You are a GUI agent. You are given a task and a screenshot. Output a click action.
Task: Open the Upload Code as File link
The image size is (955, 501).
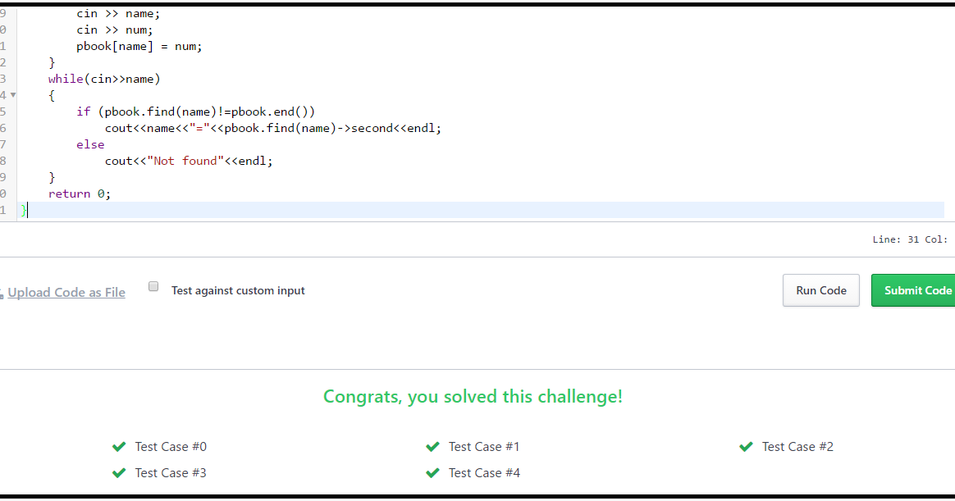pos(66,292)
